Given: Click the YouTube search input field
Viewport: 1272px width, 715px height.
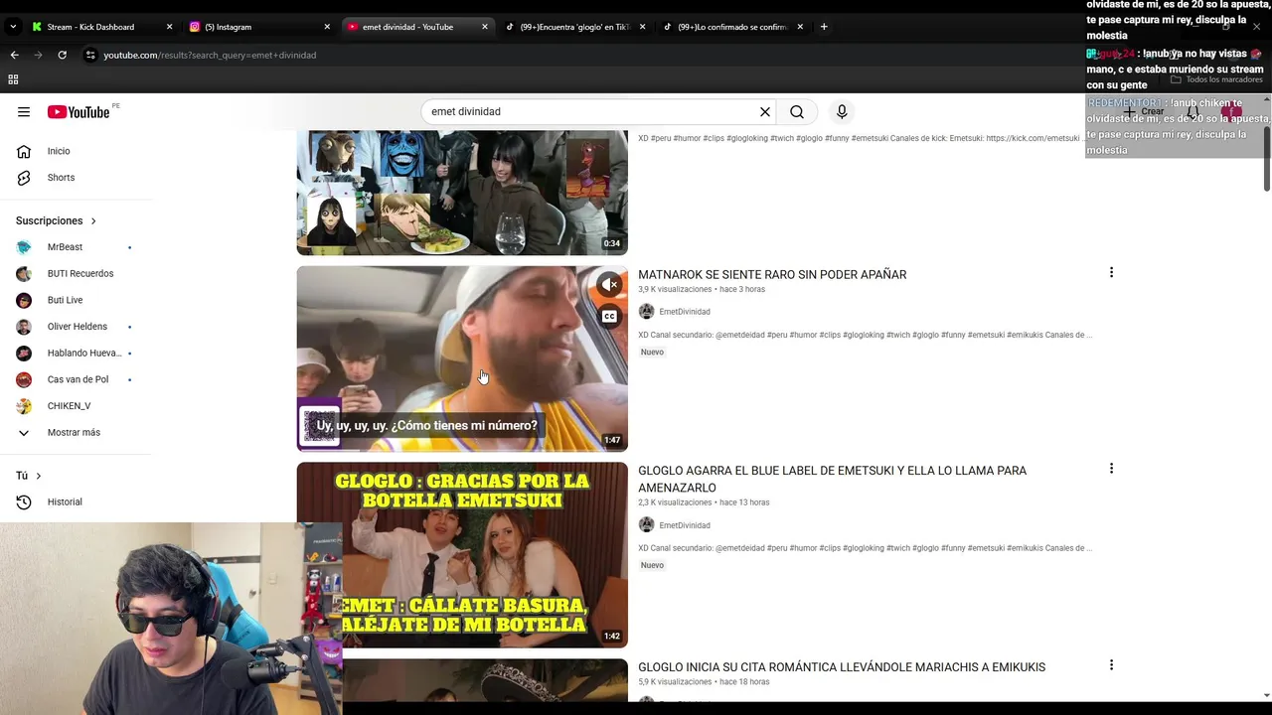Looking at the screenshot, I should (x=591, y=112).
